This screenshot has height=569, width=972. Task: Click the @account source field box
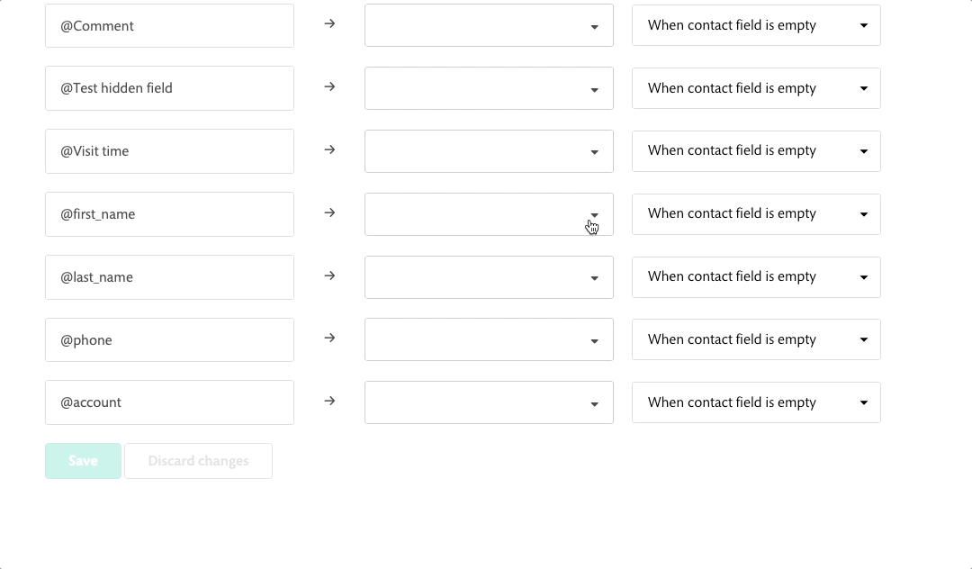click(x=169, y=402)
